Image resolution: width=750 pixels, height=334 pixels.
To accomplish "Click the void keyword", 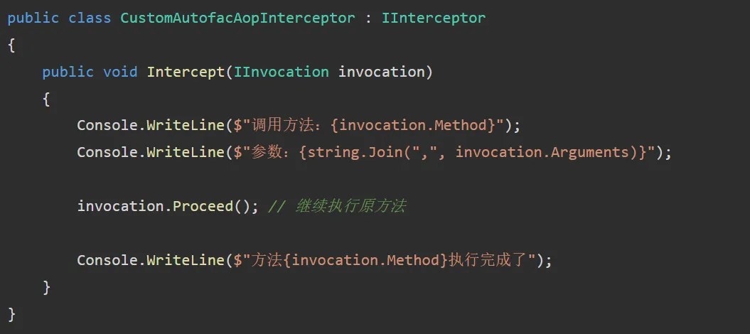I will tap(120, 72).
